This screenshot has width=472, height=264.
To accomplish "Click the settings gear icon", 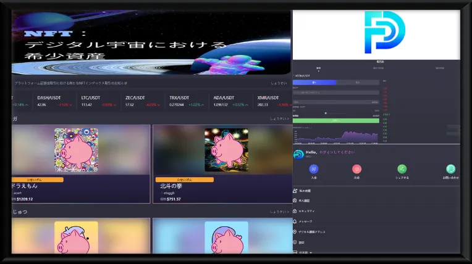I will pos(295,242).
